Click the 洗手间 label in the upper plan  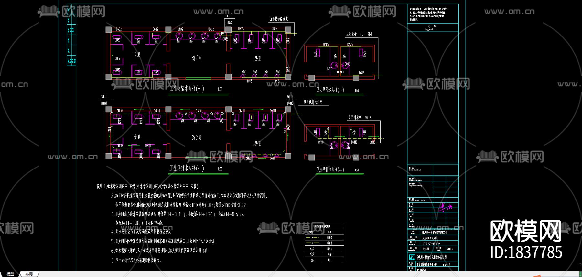tap(197, 58)
